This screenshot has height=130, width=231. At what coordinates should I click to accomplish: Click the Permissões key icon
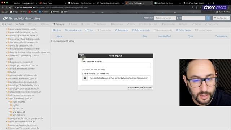click(x=168, y=24)
